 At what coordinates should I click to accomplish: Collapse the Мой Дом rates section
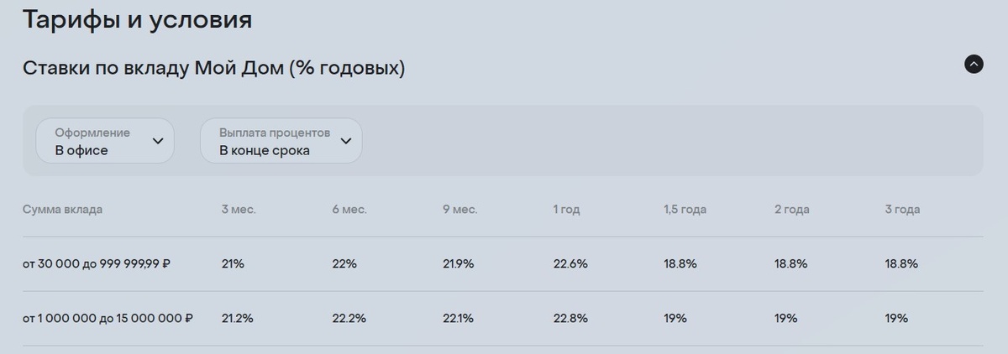(x=974, y=64)
